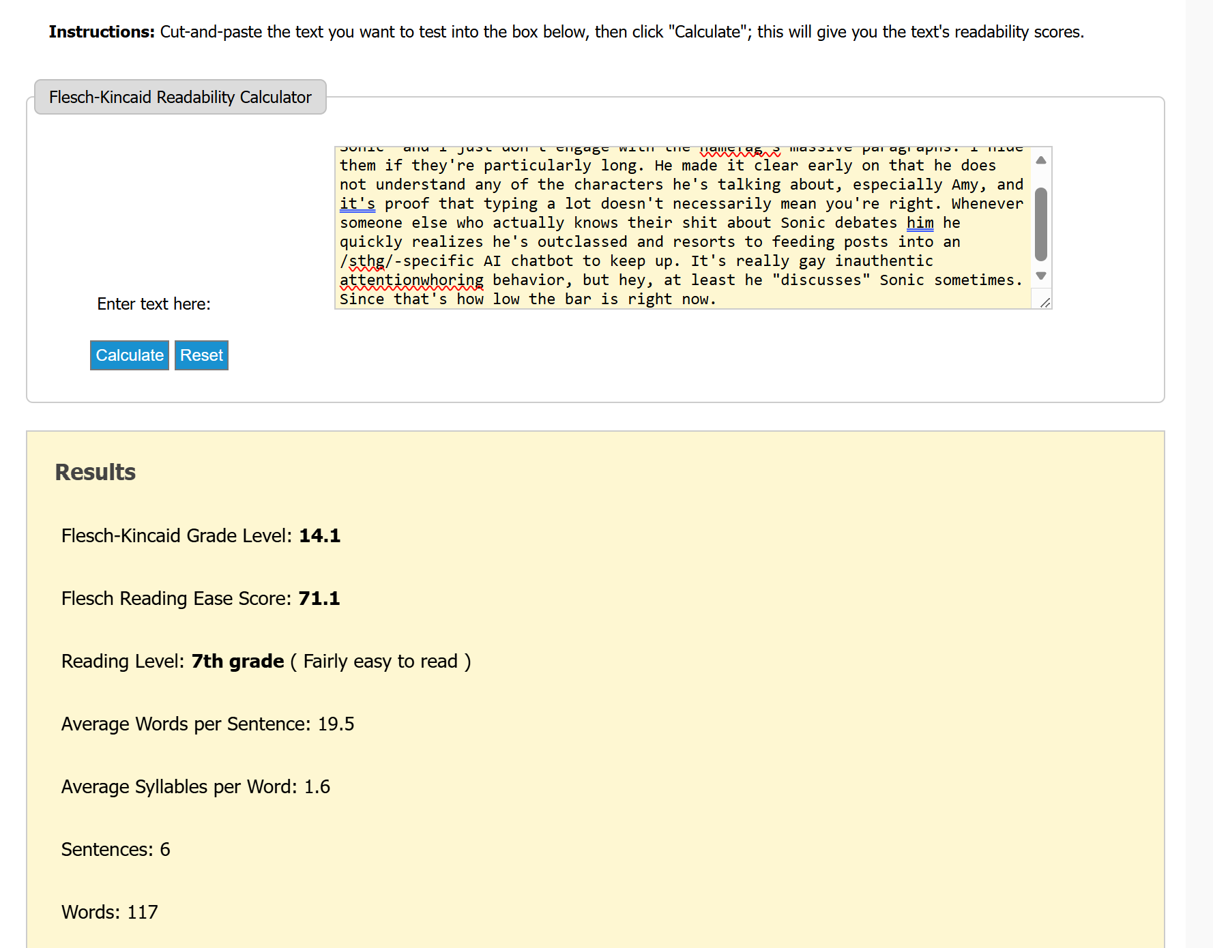Screen dimensions: 1213x948
Task: Click the Sentences: 6 line
Action: (x=116, y=850)
